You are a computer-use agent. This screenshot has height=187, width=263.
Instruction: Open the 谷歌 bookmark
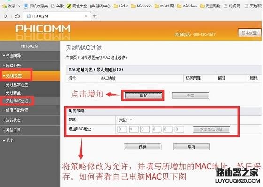57,6
